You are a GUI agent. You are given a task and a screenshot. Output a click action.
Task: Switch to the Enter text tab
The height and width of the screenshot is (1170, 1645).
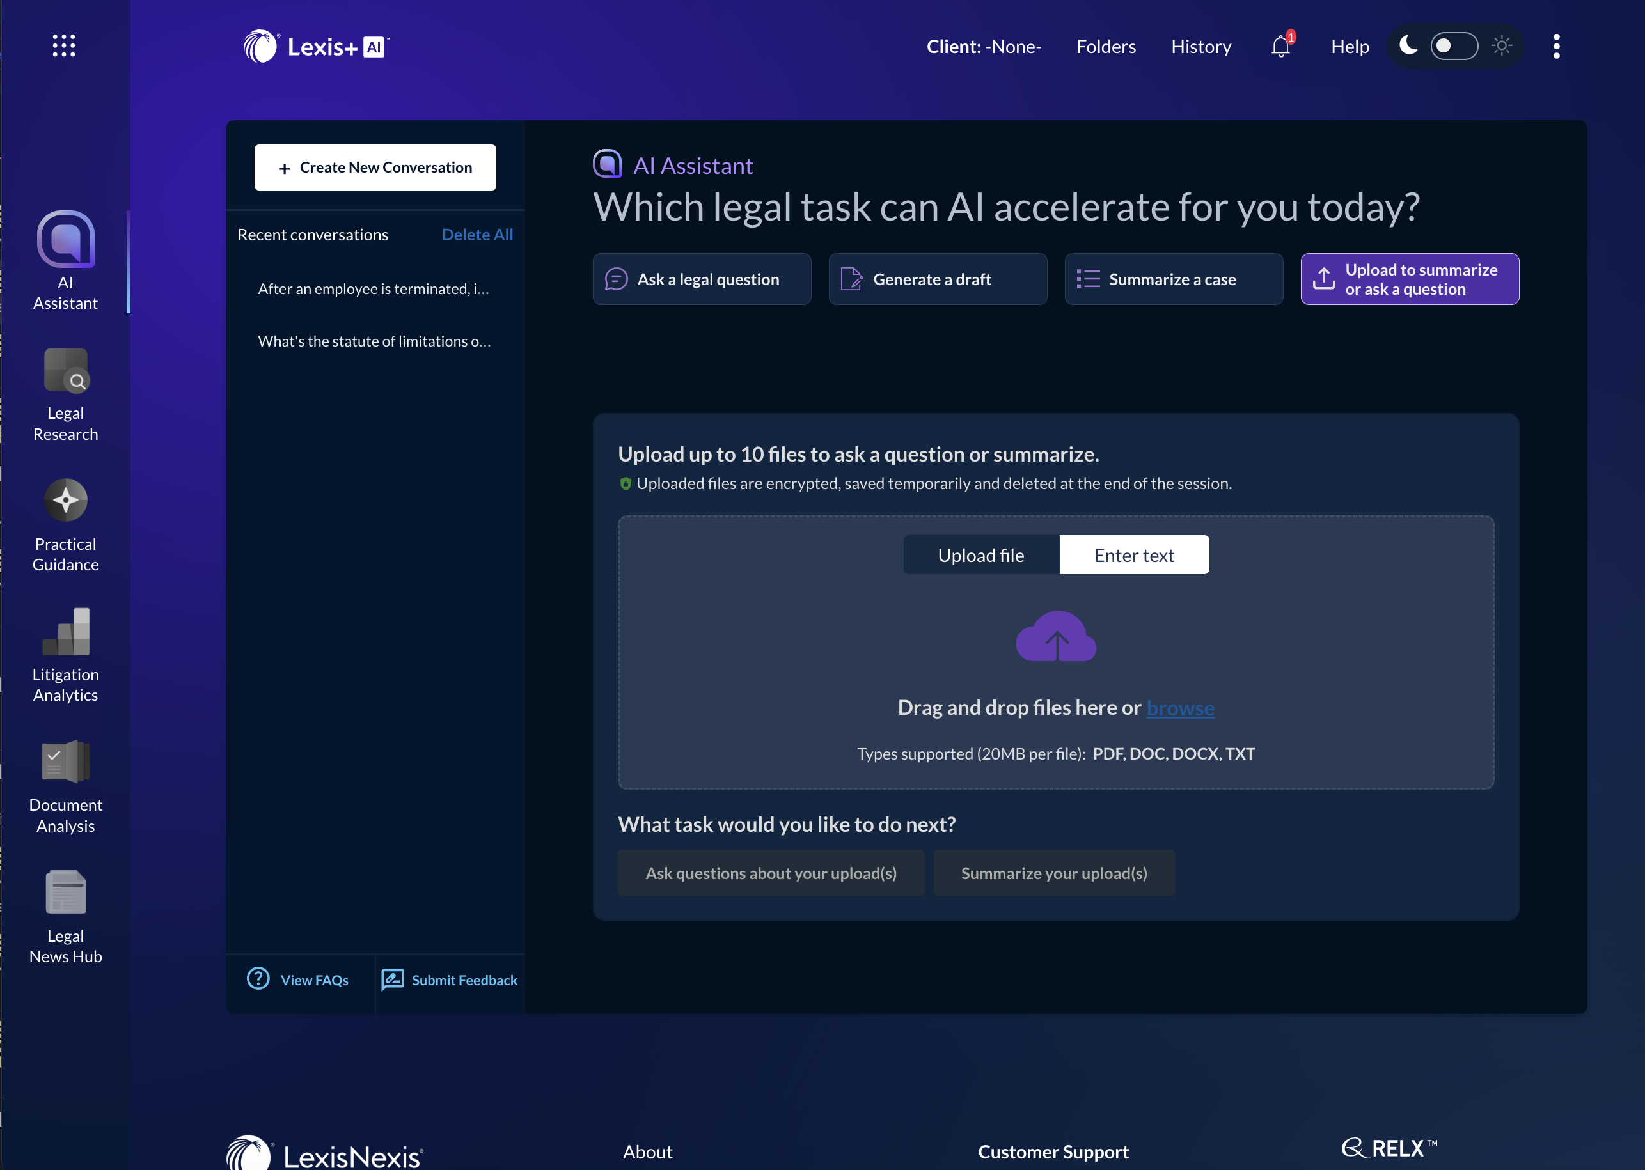click(x=1134, y=555)
